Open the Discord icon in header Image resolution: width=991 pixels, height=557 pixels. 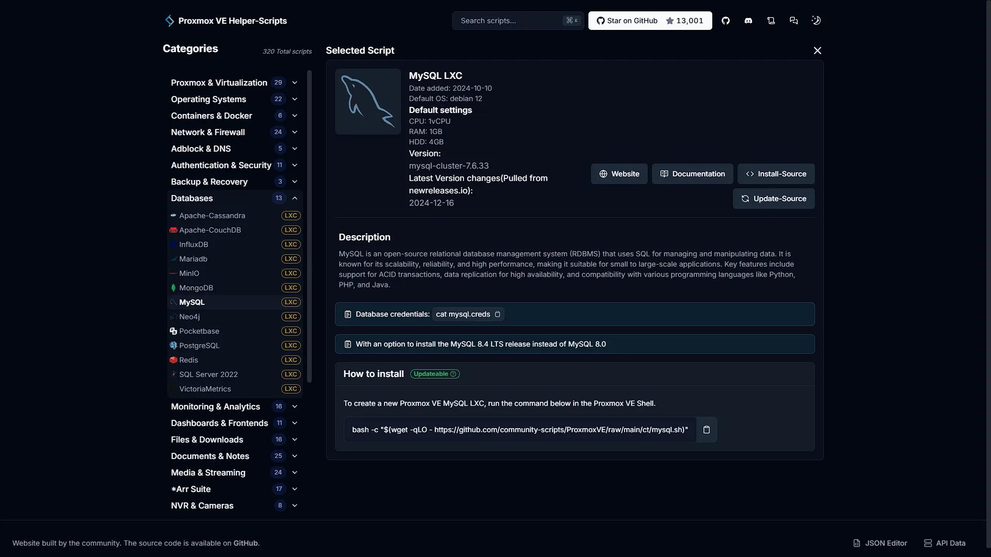point(748,21)
